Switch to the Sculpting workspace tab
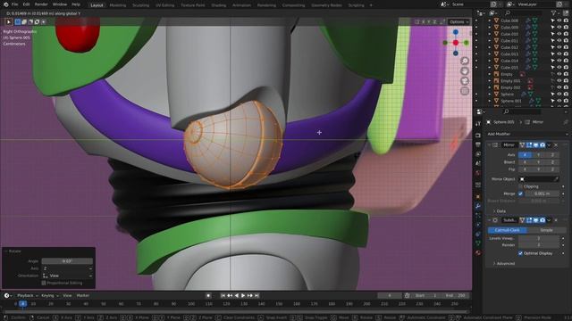This screenshot has width=572, height=321. [x=141, y=5]
